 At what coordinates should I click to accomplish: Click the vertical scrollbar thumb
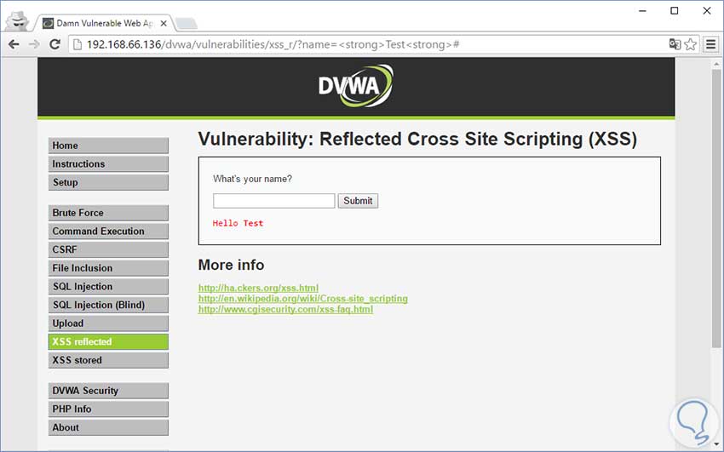(x=716, y=208)
